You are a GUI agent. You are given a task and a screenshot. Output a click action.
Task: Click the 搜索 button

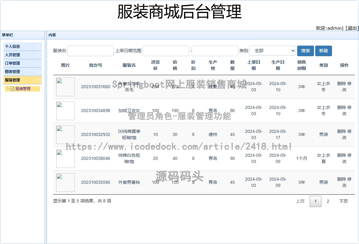click(305, 51)
